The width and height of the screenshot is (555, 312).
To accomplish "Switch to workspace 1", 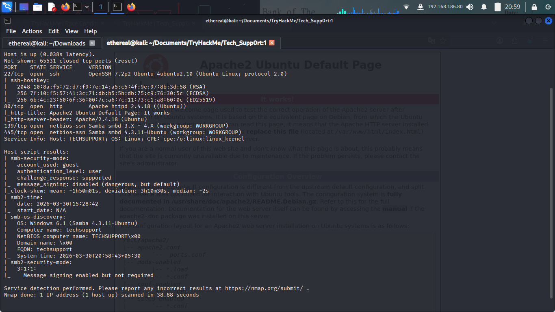I will point(101,7).
